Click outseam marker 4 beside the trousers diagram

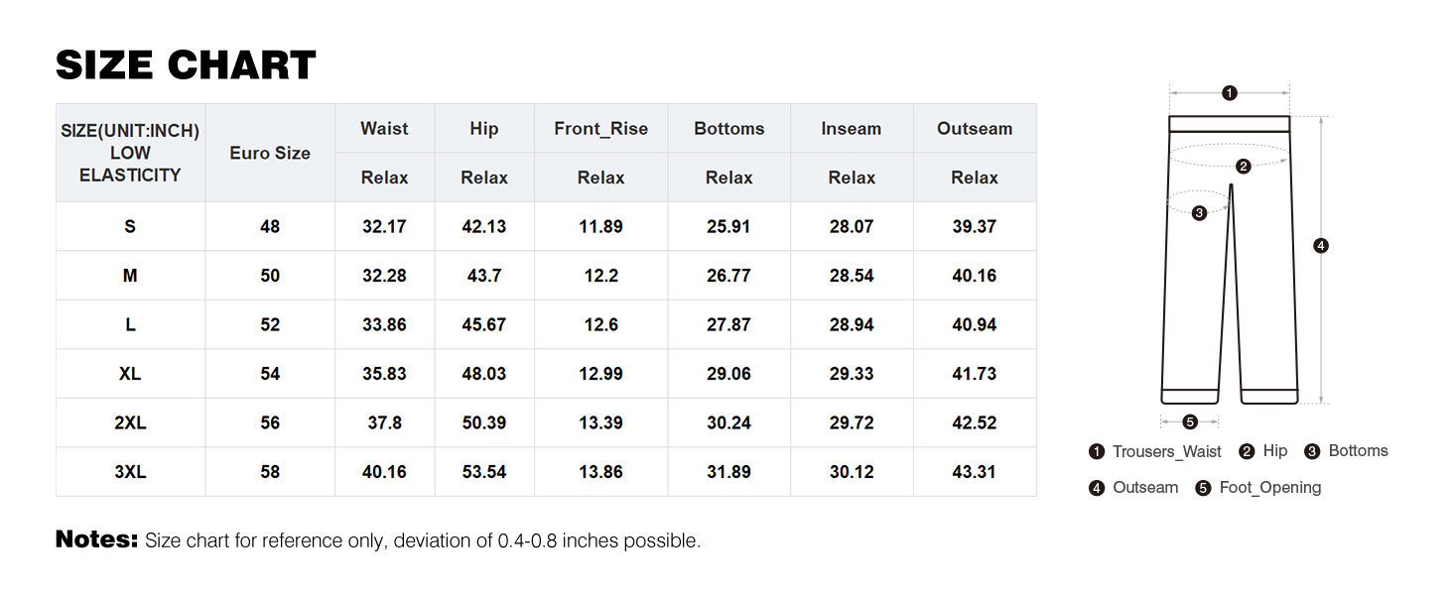coord(1321,246)
